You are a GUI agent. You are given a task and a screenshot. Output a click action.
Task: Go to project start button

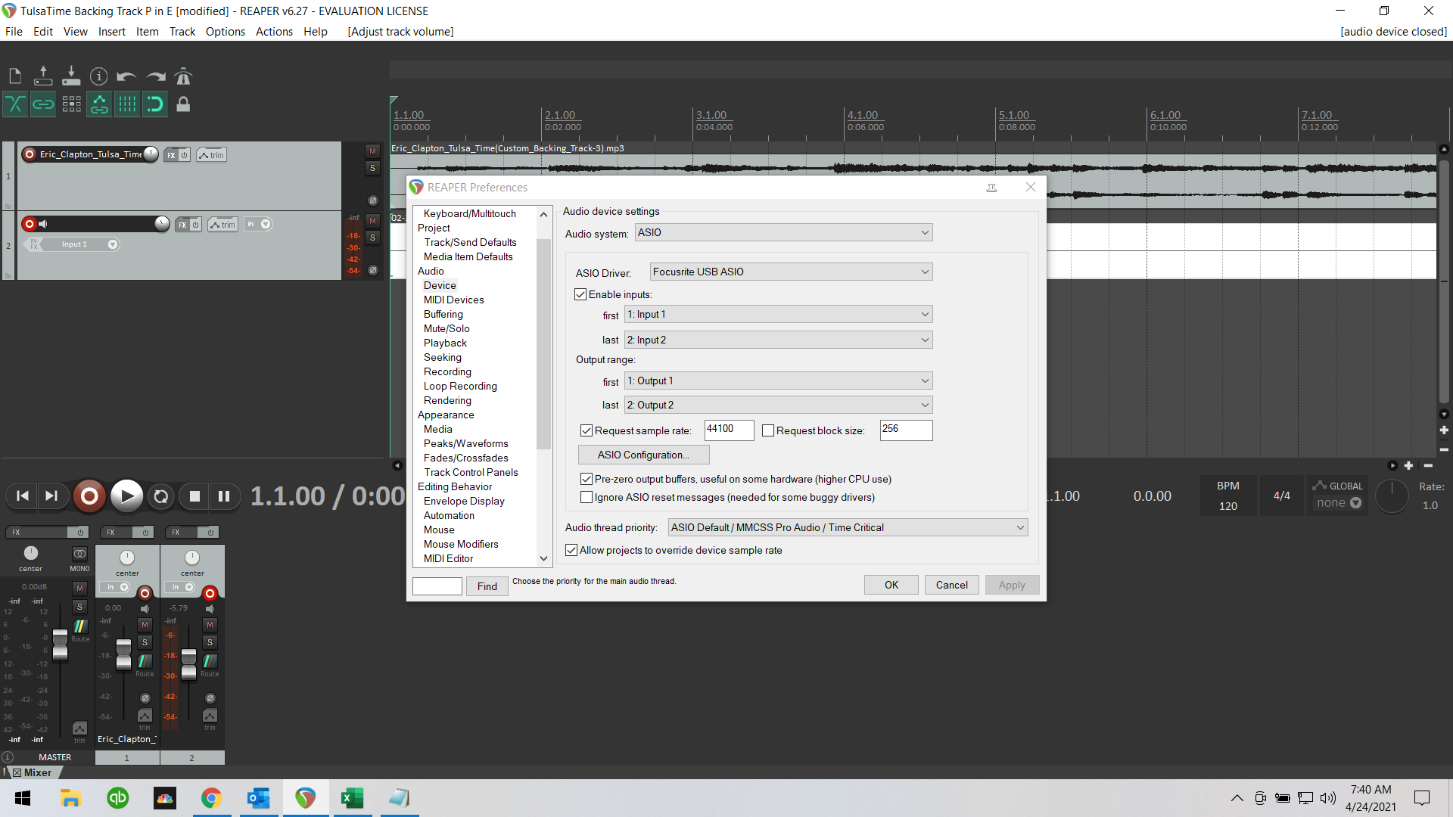[23, 496]
